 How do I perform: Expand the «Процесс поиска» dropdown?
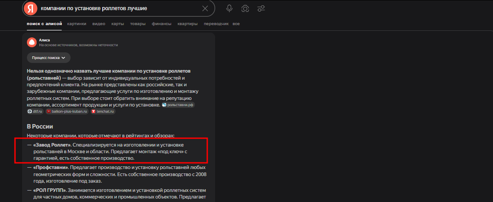pos(49,58)
